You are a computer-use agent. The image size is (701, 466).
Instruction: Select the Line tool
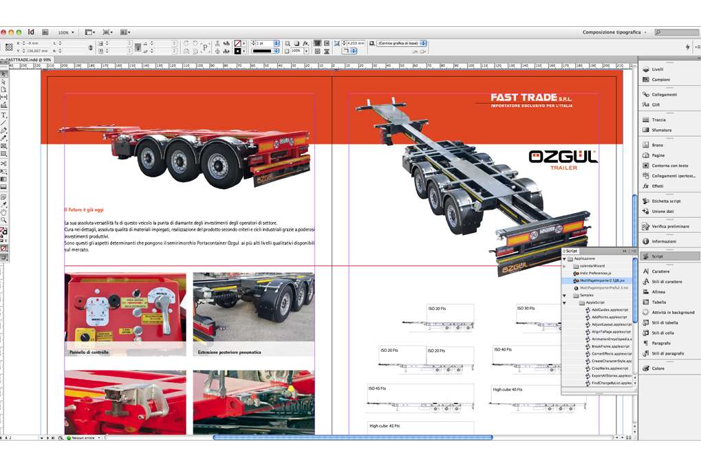click(3, 123)
